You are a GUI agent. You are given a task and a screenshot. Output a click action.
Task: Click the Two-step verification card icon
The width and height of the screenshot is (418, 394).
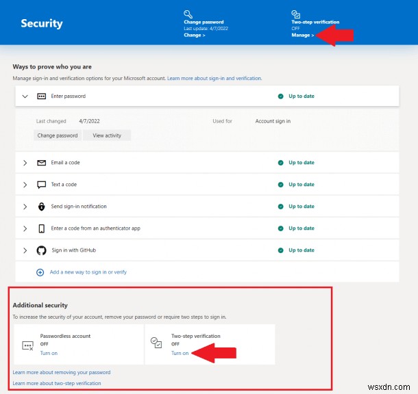pos(156,343)
